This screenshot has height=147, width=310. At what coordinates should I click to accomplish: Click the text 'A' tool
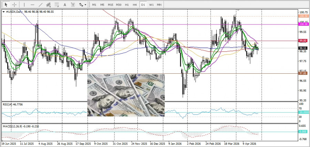coord(65,5)
